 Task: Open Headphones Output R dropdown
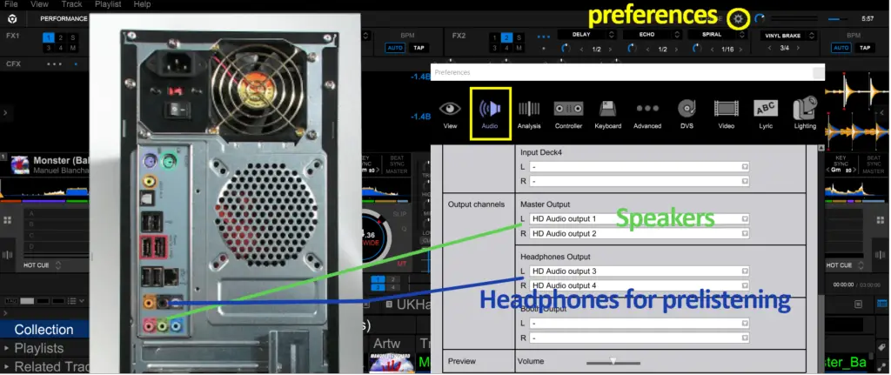tap(640, 285)
